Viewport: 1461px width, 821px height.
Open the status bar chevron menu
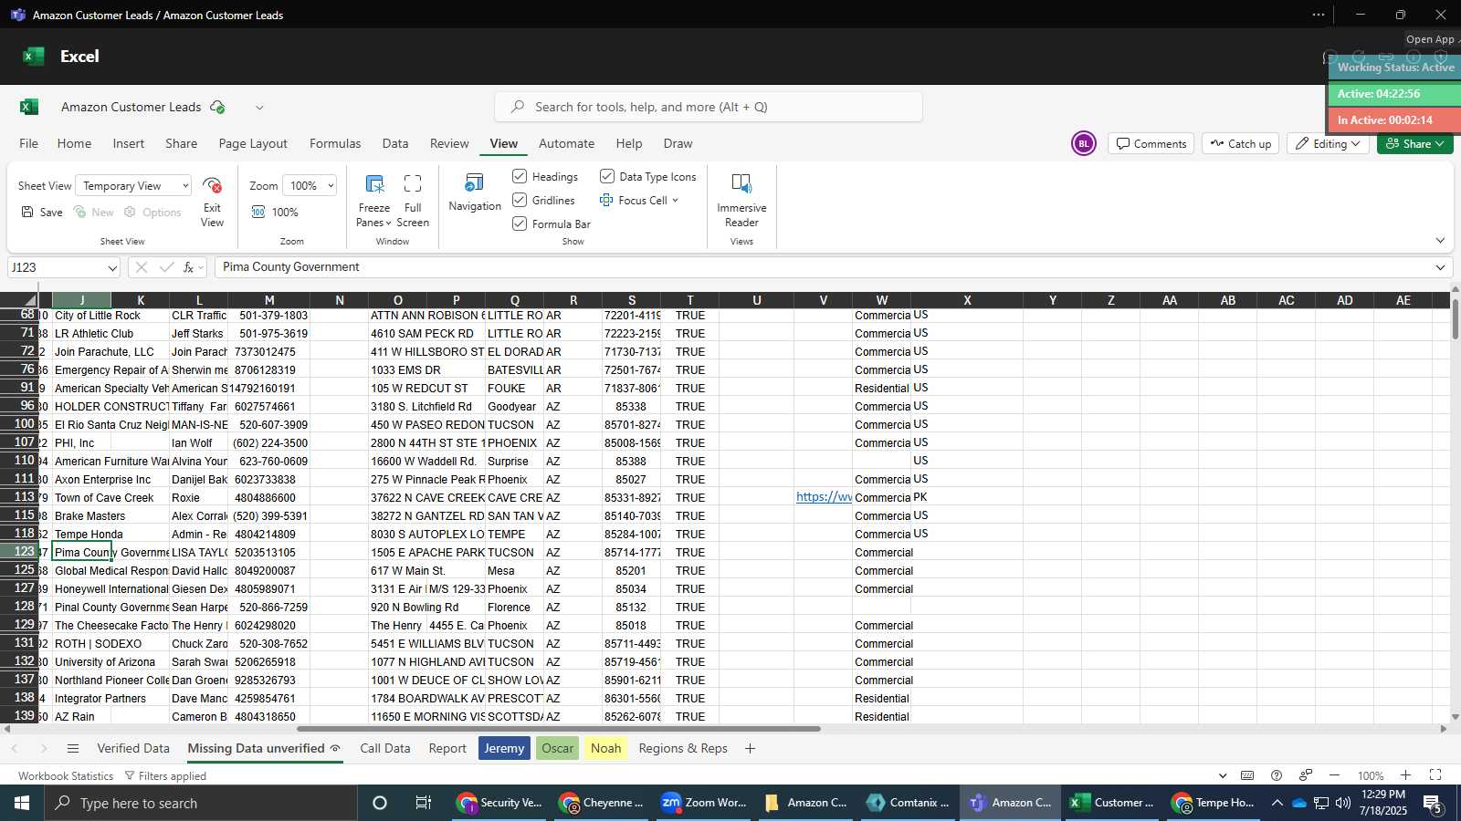coord(1223,775)
